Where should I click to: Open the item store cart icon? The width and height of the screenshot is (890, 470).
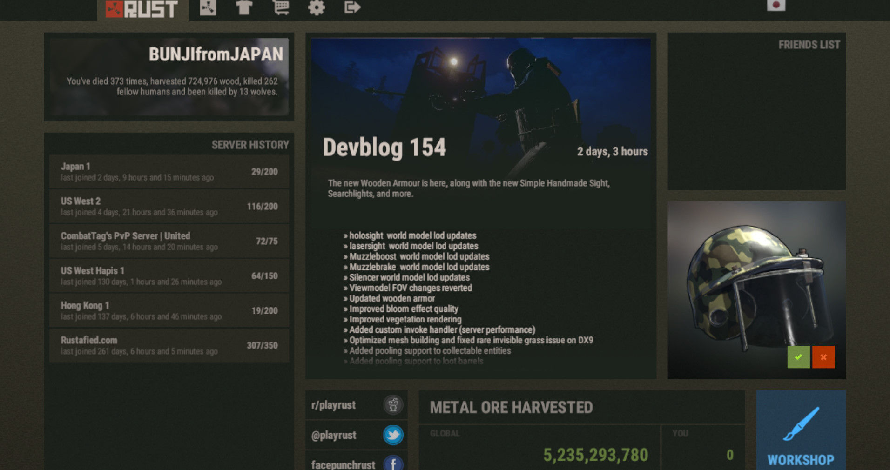[281, 7]
